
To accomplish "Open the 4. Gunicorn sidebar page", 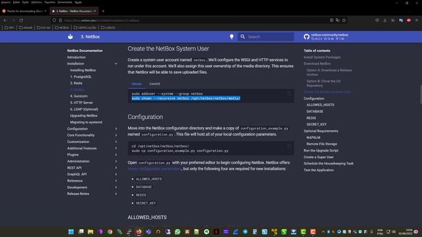I will 79,96.
